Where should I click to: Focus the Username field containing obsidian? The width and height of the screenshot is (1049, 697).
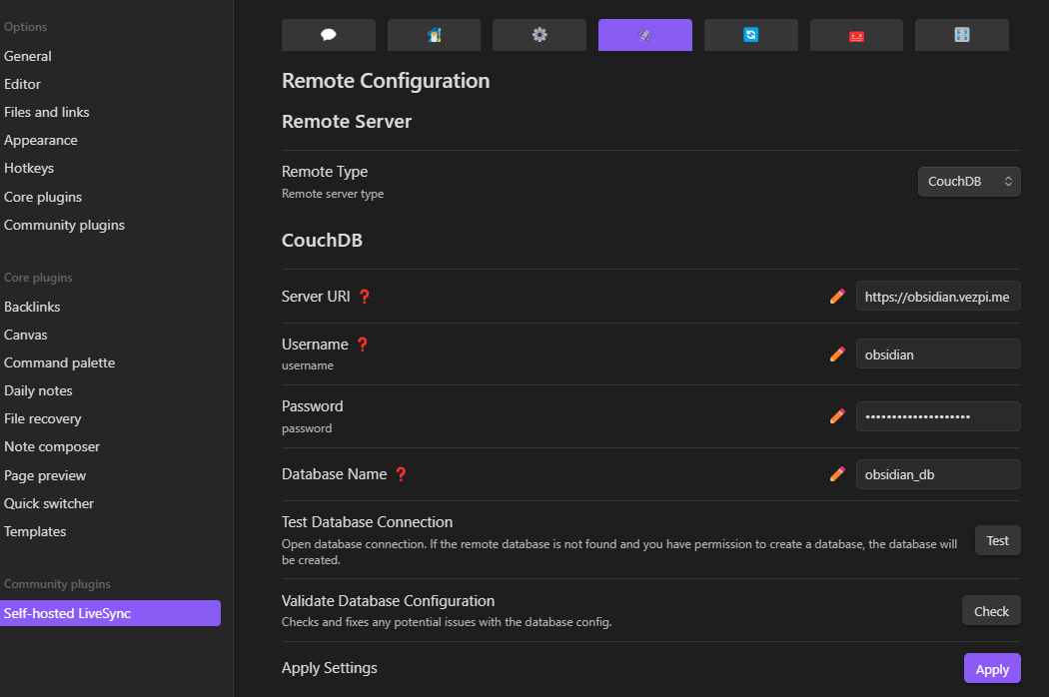click(x=937, y=354)
